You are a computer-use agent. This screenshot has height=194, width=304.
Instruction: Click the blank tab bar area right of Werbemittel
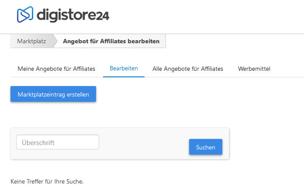click(288, 69)
